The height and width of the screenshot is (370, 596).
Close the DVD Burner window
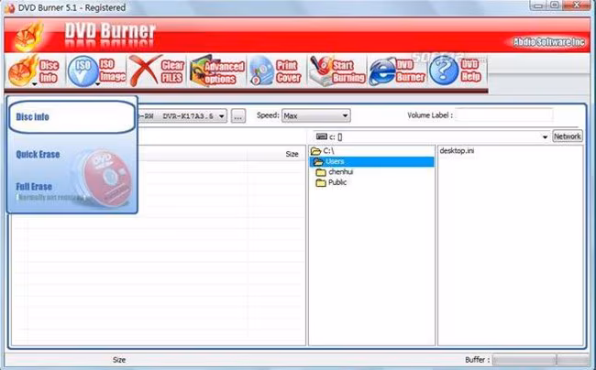pyautogui.click(x=577, y=5)
